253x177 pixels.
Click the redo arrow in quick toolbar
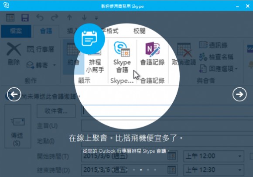(x=55, y=17)
